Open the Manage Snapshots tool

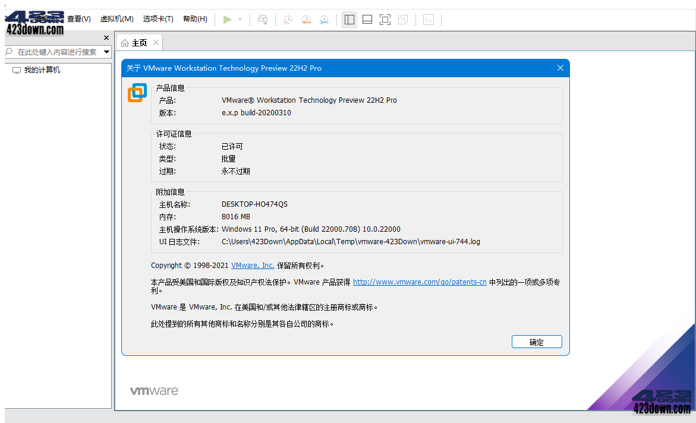[x=324, y=20]
